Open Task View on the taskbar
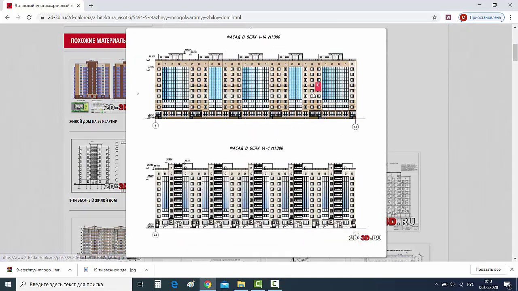The width and height of the screenshot is (518, 291). click(140, 284)
